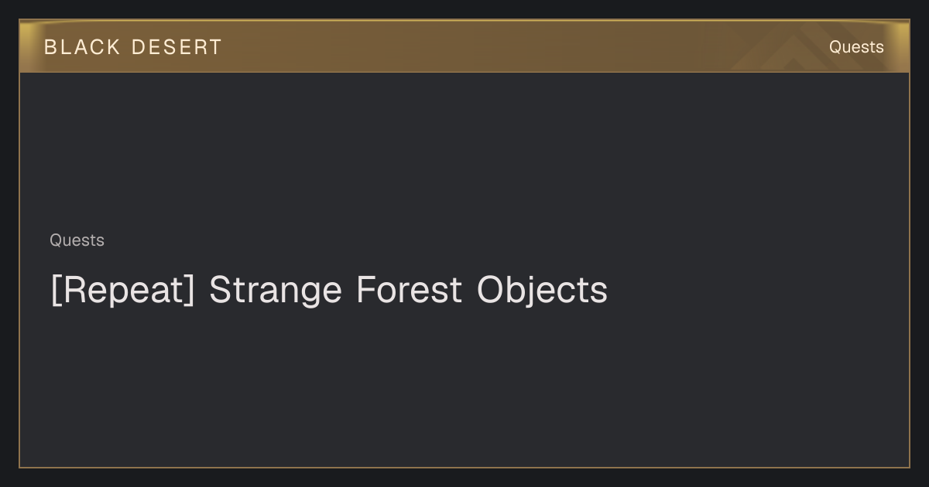Click the word "Strange" in the heading
The width and height of the screenshot is (929, 487).
(276, 290)
